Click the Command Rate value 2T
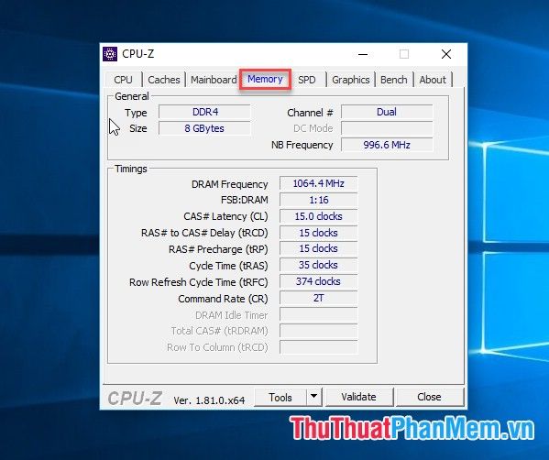 [319, 298]
